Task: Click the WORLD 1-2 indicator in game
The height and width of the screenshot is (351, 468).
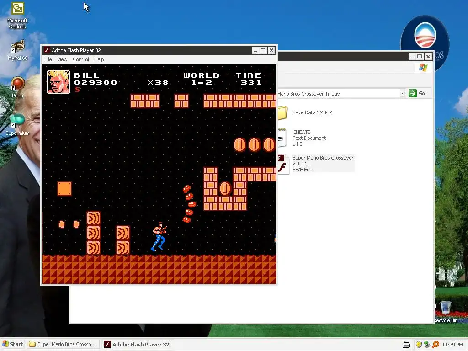Action: coord(202,79)
